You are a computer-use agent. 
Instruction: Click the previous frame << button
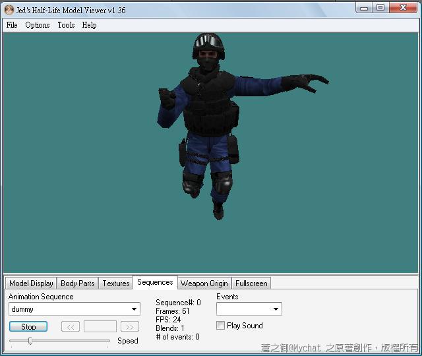click(71, 327)
